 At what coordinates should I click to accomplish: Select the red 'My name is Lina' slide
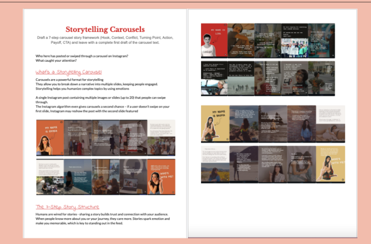214,40
